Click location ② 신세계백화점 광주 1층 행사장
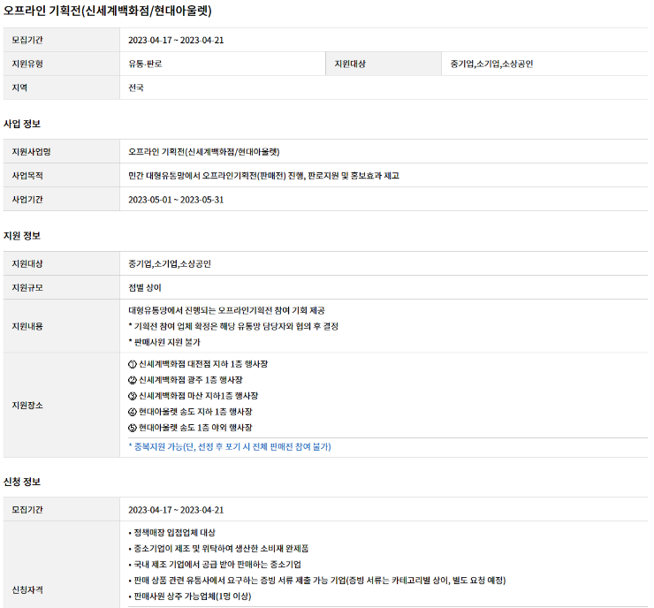The image size is (654, 608). point(186,380)
